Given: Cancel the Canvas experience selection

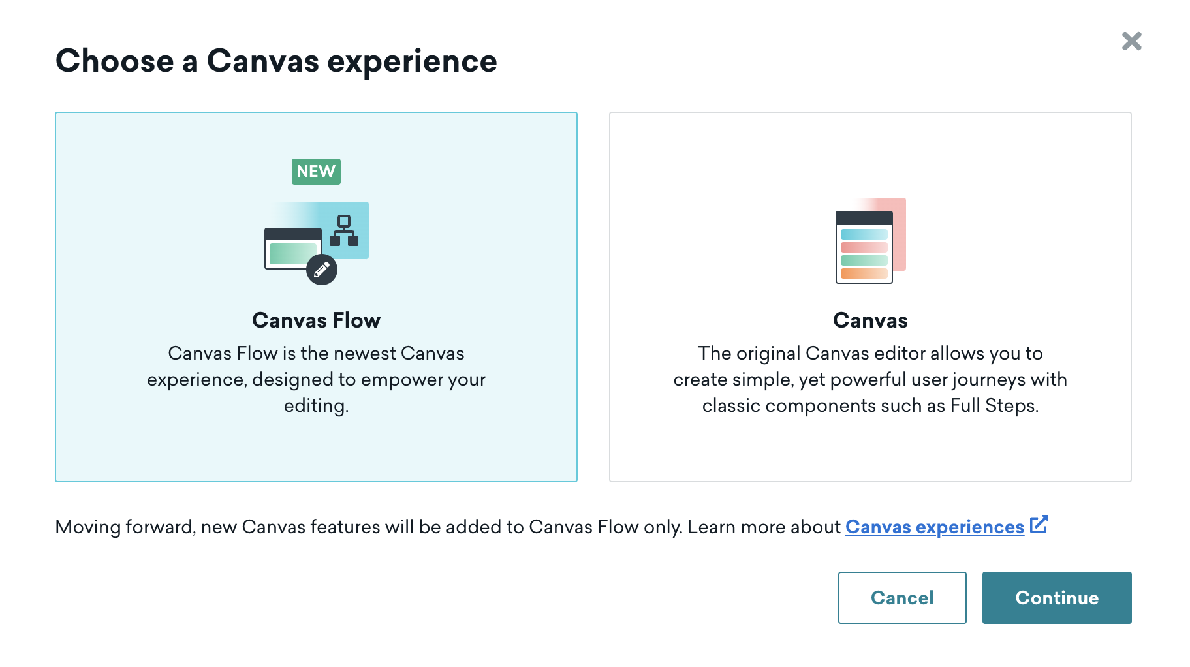Looking at the screenshot, I should click(901, 597).
